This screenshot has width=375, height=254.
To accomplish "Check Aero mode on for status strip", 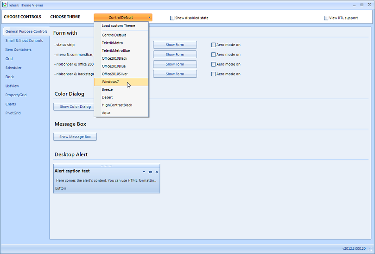I will tap(213, 45).
